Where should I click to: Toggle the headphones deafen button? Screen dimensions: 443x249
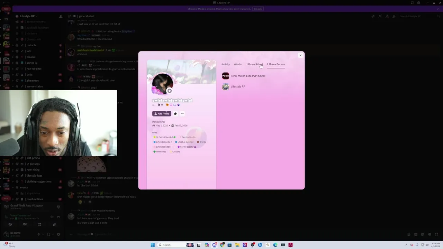click(48, 234)
